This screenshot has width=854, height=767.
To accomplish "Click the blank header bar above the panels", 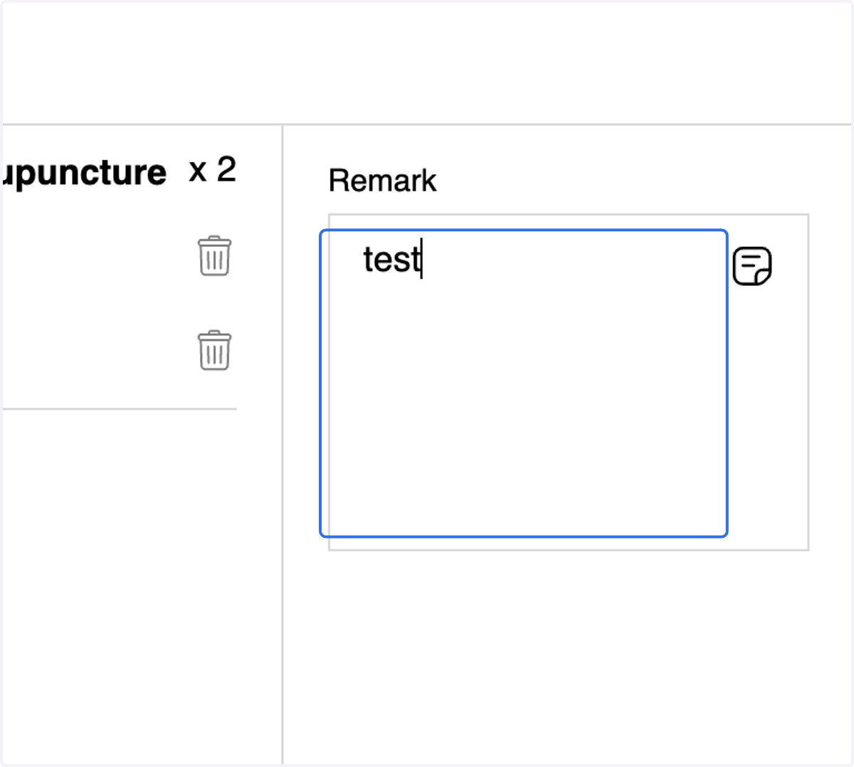I will click(x=427, y=63).
